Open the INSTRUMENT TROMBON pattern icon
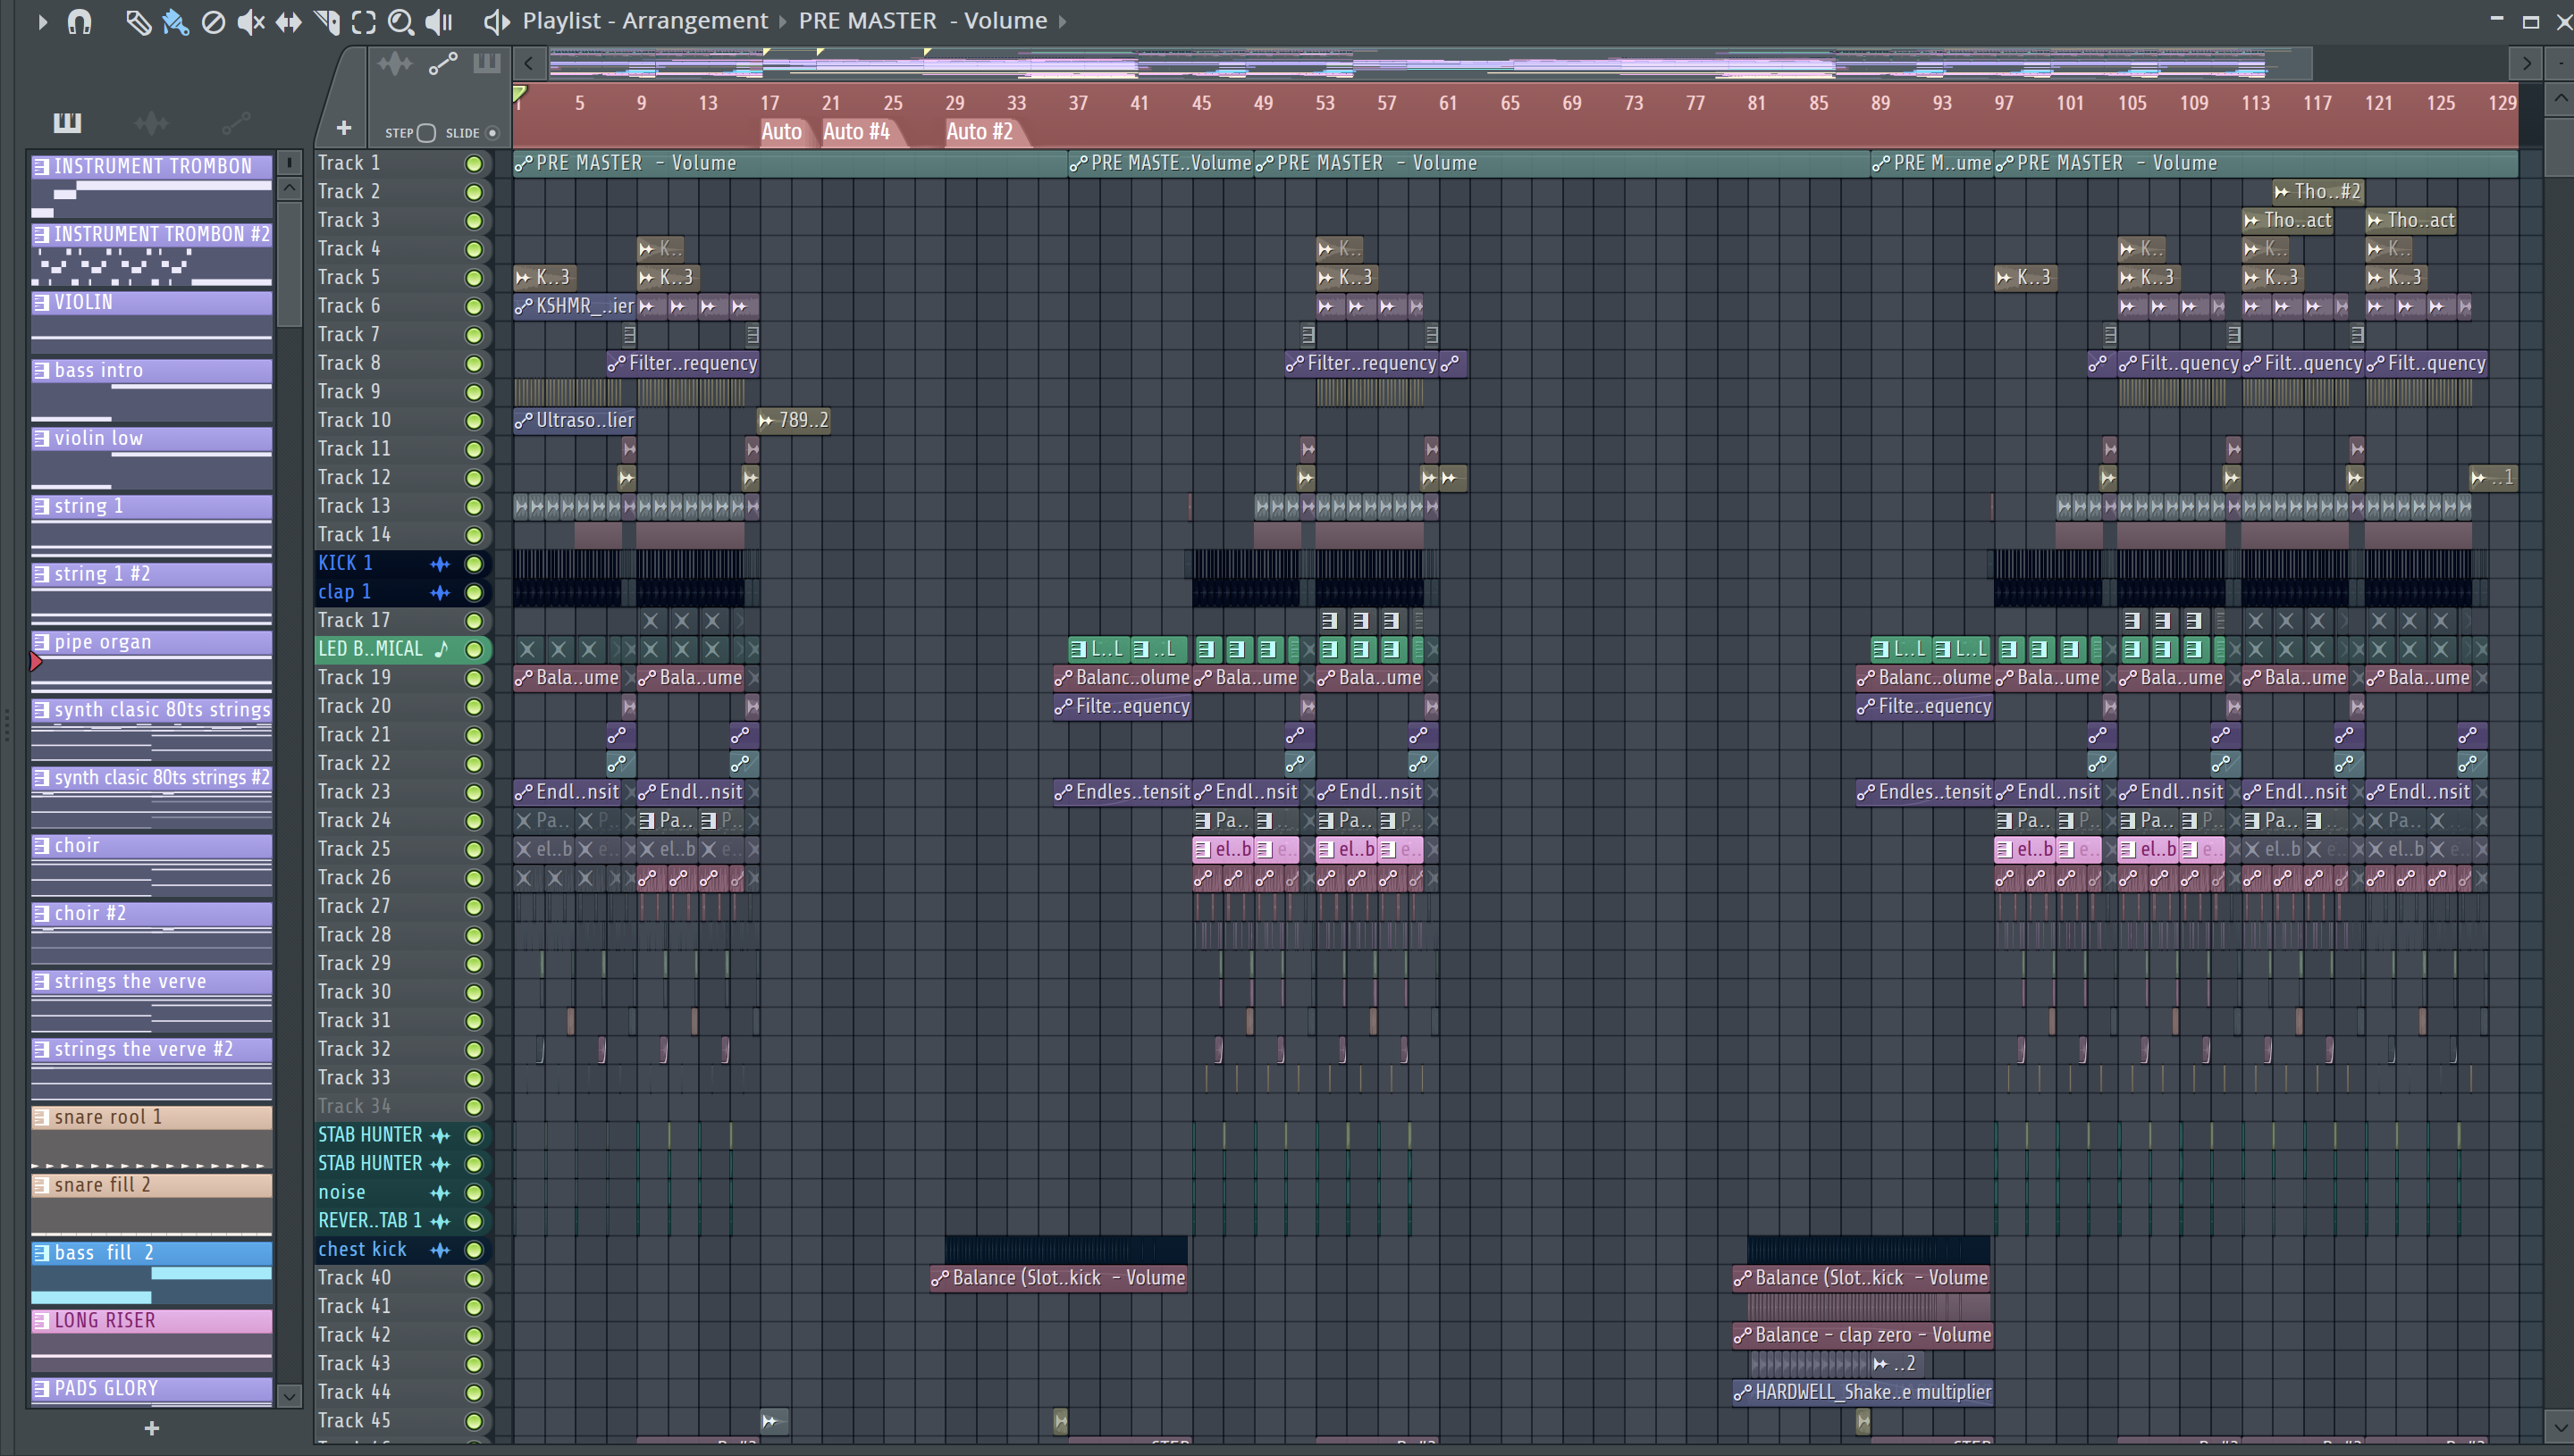Screen dimensions: 2574x1456 pos(41,167)
